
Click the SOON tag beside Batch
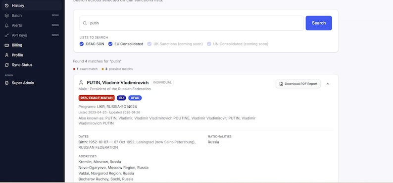click(x=55, y=15)
